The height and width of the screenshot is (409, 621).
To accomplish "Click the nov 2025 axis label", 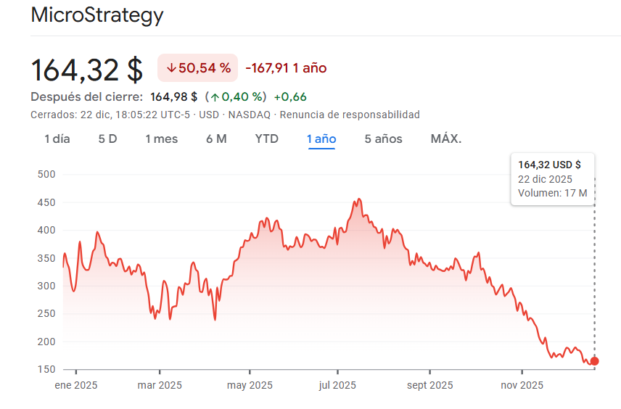I will point(522,385).
